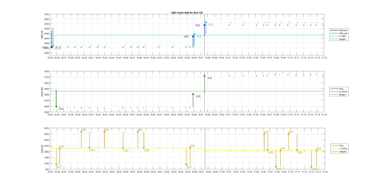
Task: Click the '-5.5' light blue data label
Action: tap(199, 36)
